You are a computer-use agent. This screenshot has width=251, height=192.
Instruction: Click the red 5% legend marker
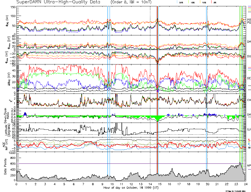pyautogui.click(x=211, y=2)
